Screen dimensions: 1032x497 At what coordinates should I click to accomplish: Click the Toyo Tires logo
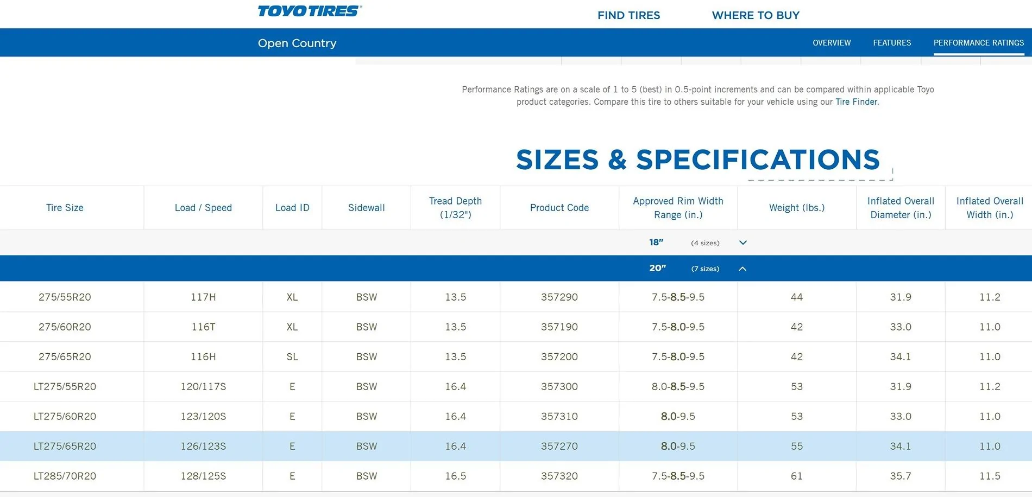click(x=310, y=11)
